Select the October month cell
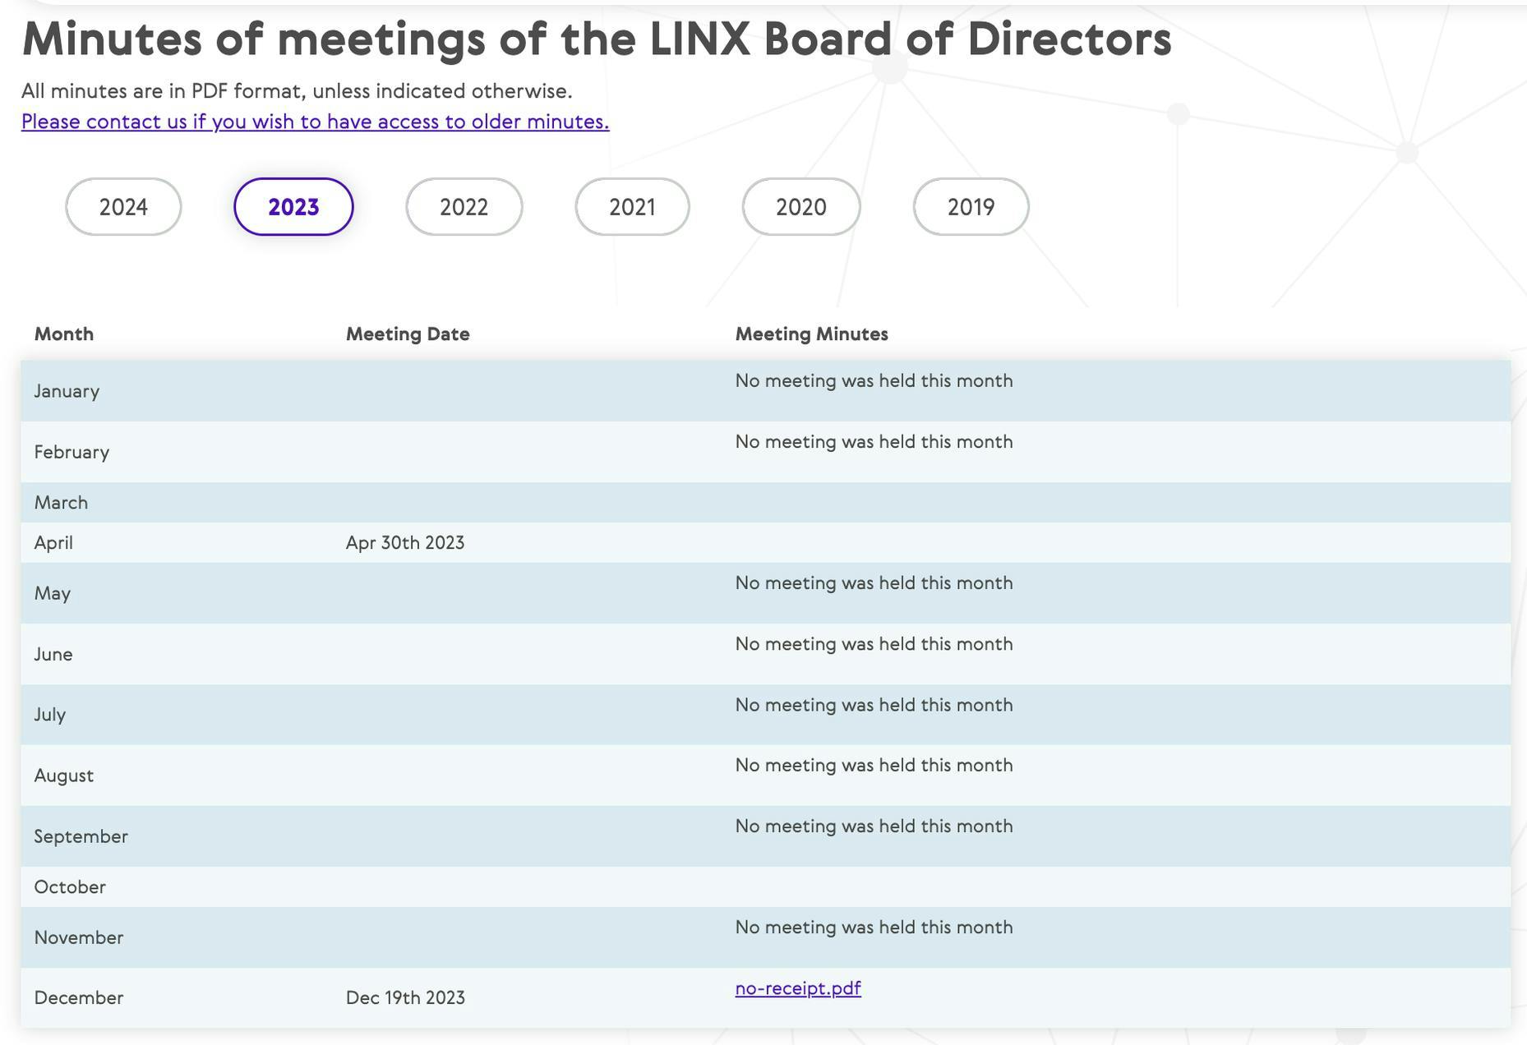The height and width of the screenshot is (1045, 1527). pos(70,887)
